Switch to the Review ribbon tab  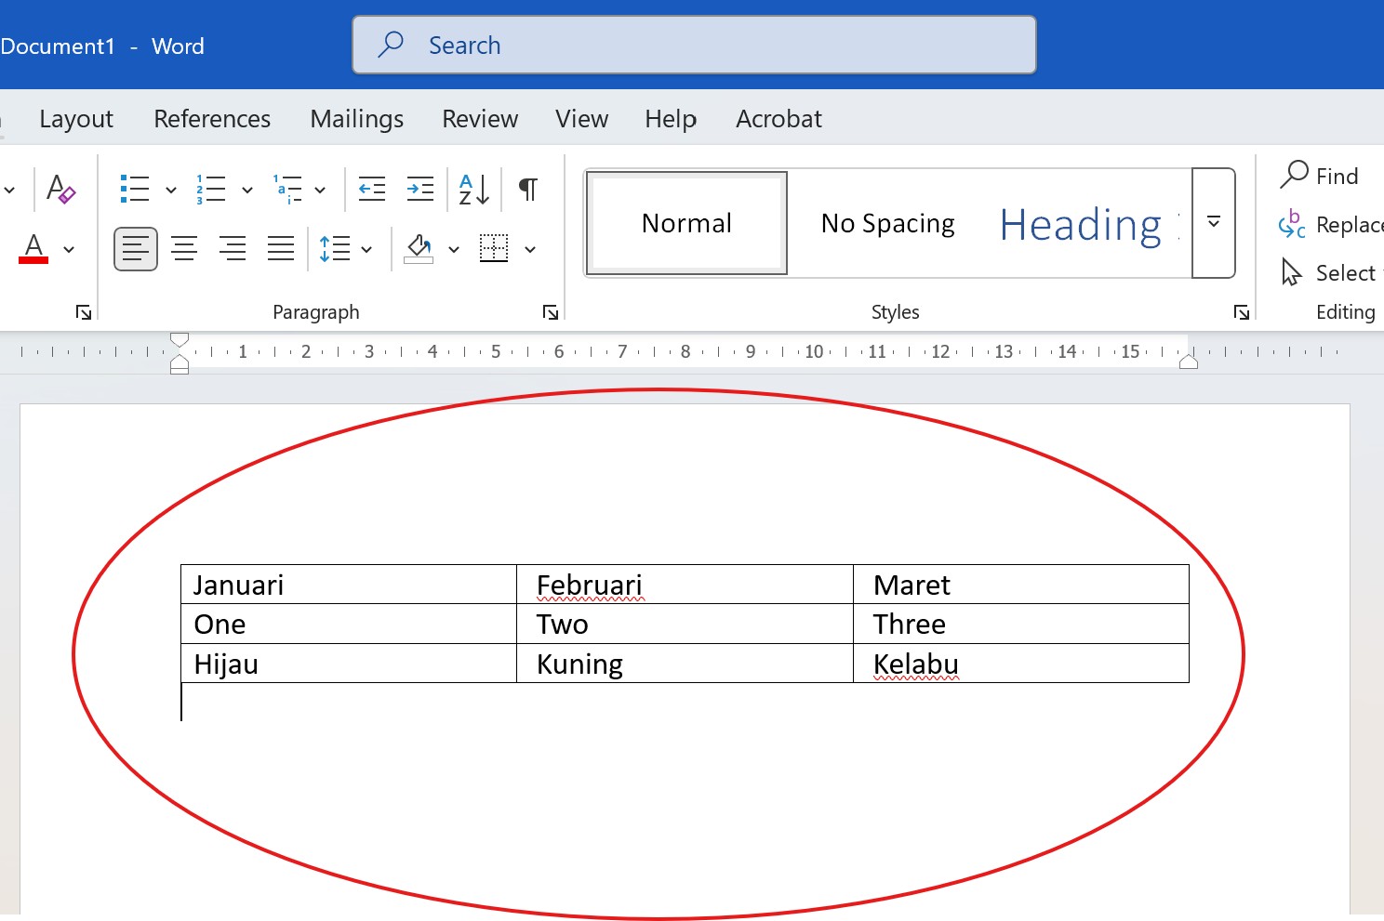tap(479, 119)
